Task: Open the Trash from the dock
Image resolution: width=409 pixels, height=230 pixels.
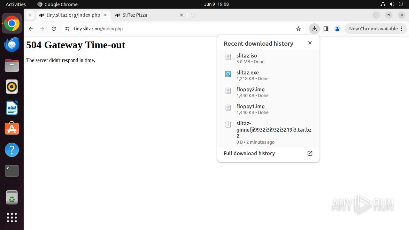Action: pyautogui.click(x=12, y=198)
